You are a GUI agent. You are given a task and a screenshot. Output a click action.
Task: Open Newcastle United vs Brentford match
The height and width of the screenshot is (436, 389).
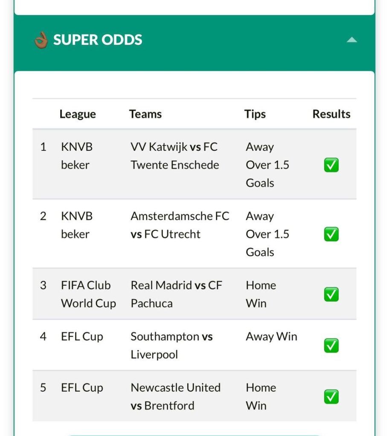(176, 396)
